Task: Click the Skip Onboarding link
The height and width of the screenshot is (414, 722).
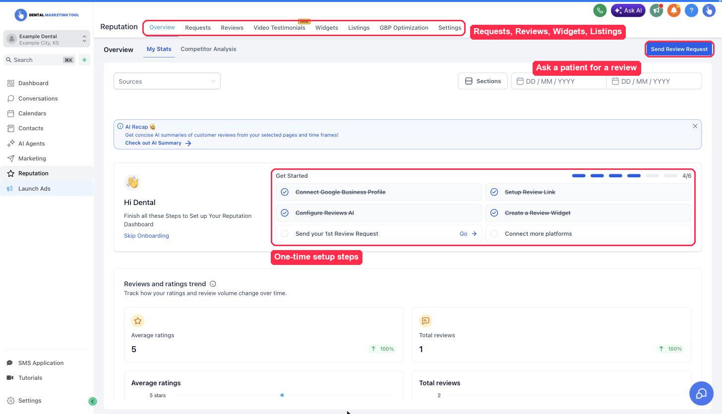Action: 146,236
